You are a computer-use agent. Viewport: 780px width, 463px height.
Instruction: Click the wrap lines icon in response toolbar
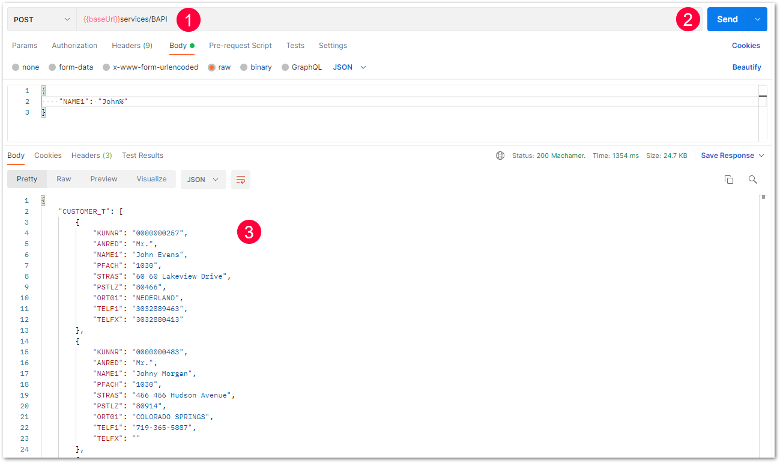coord(241,180)
